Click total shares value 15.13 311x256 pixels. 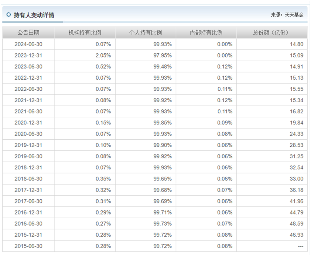tap(297, 78)
